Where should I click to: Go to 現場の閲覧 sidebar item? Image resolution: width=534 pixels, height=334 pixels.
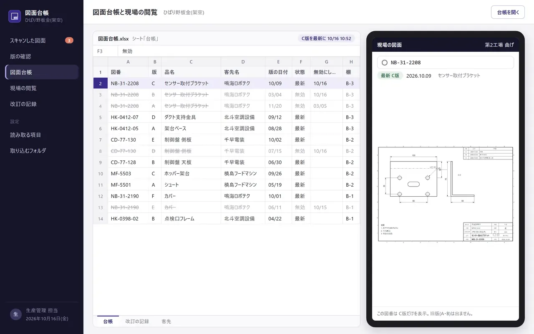[x=42, y=88]
